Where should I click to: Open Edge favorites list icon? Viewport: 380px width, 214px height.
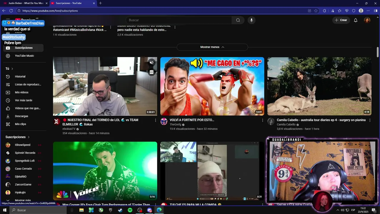pos(339,11)
